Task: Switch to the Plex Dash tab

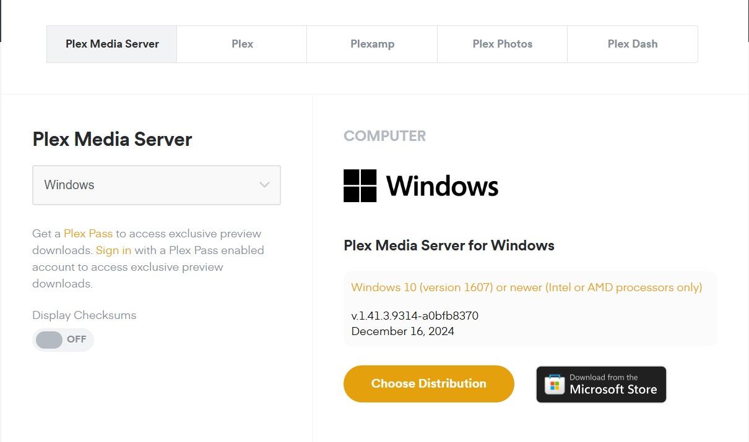Action: 633,44
